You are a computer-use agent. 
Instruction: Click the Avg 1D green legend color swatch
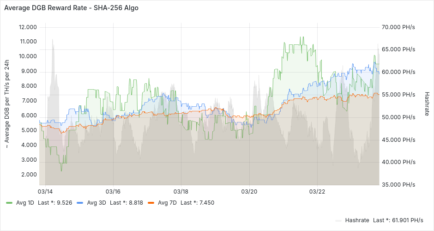9,203
